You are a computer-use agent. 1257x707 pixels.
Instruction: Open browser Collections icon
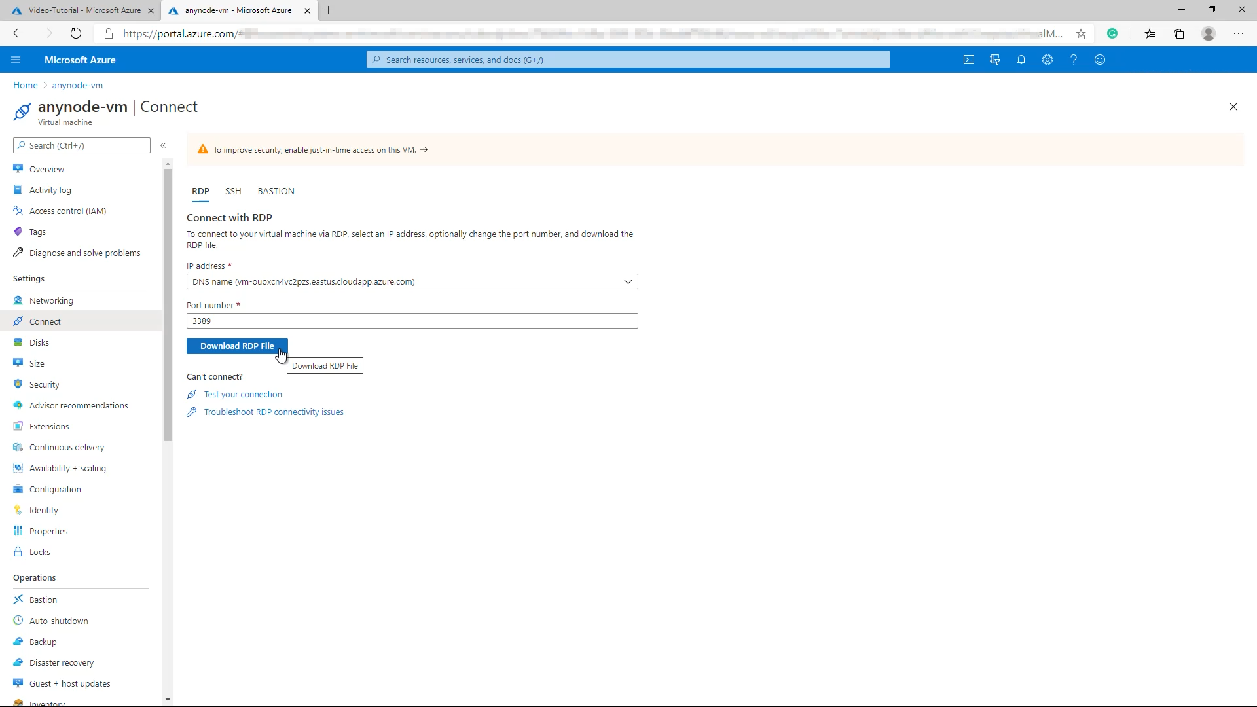(1179, 33)
